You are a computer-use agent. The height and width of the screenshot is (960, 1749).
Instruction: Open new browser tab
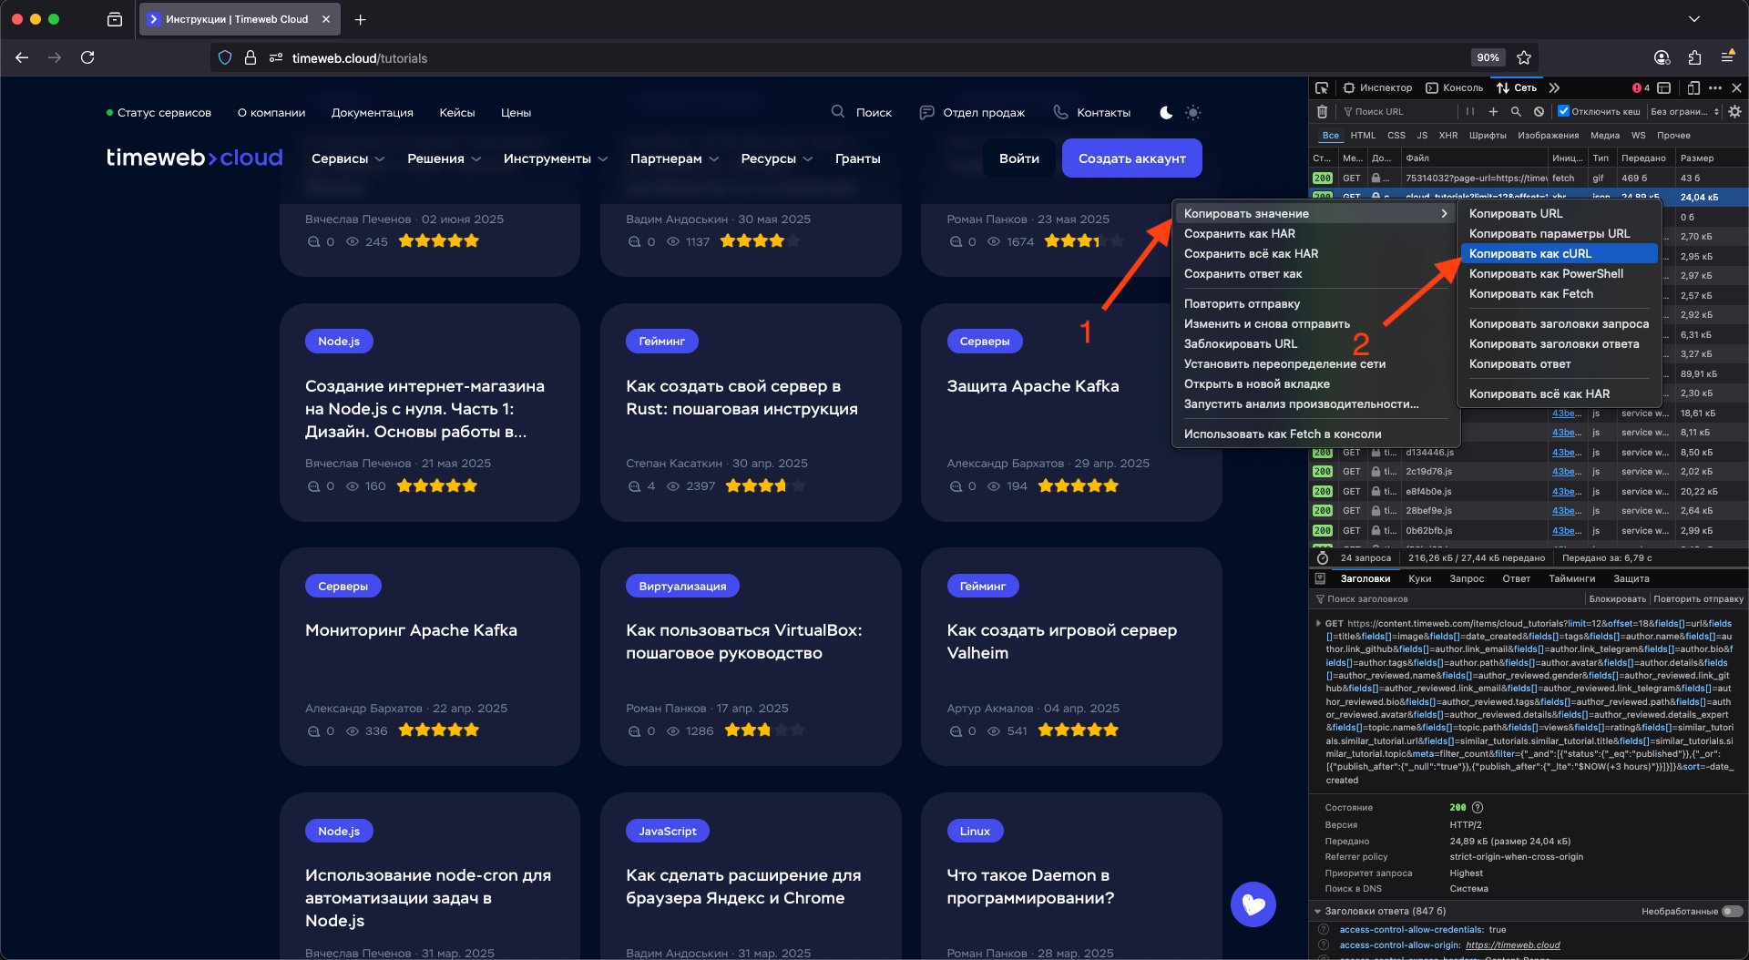[360, 19]
